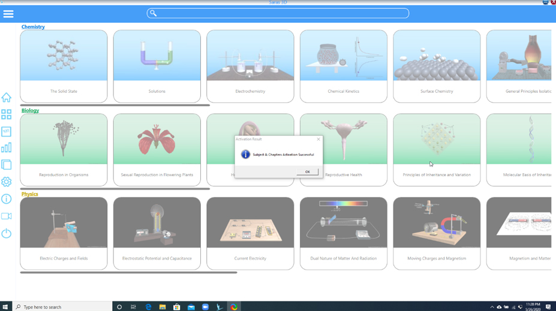Open the stacked pages sidebar icon
Viewport: 556px width, 311px height.
pos(7,165)
